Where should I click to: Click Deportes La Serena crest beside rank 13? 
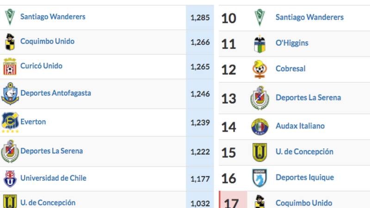[x=260, y=98]
